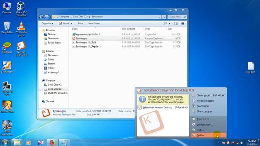
Task: Launch Mobile Legends desktop shortcut
Action: (x=7, y=128)
